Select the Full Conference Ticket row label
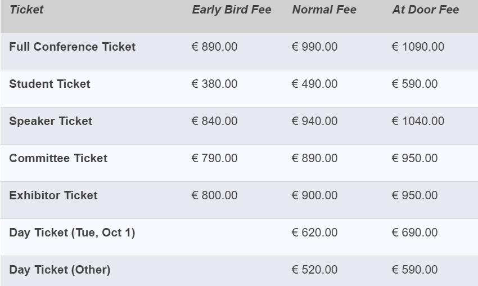 click(x=72, y=47)
